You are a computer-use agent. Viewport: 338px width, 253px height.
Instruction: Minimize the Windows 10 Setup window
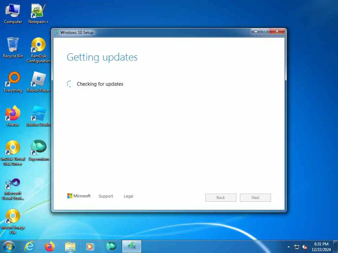256,31
